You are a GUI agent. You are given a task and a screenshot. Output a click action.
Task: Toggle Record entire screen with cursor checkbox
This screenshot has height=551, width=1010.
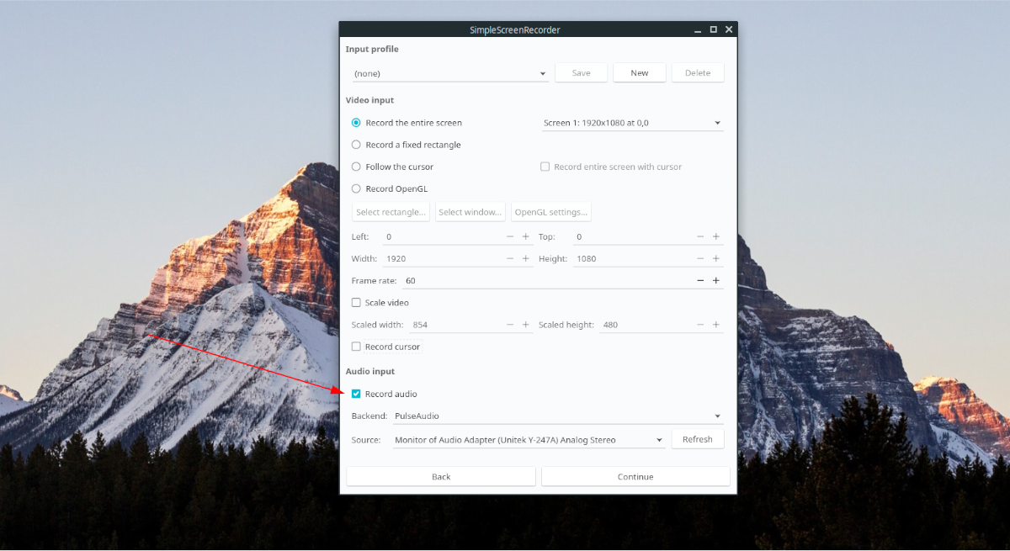[611, 167]
